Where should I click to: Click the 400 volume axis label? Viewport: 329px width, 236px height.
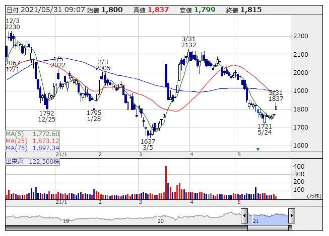click(299, 167)
